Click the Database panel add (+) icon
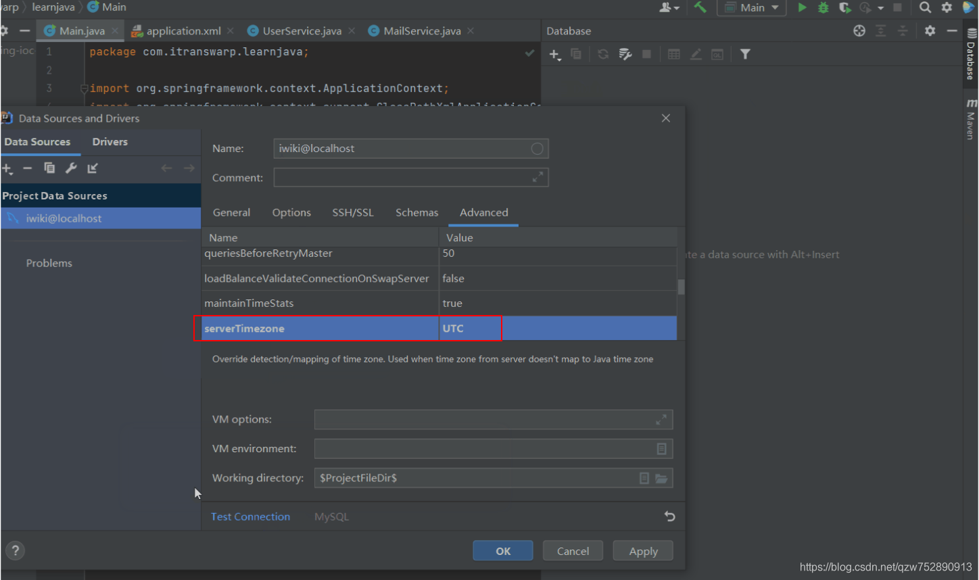Viewport: 979px width, 580px height. (x=555, y=55)
